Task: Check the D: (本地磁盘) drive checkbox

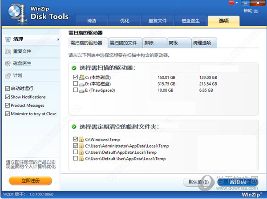Action: tap(76, 83)
